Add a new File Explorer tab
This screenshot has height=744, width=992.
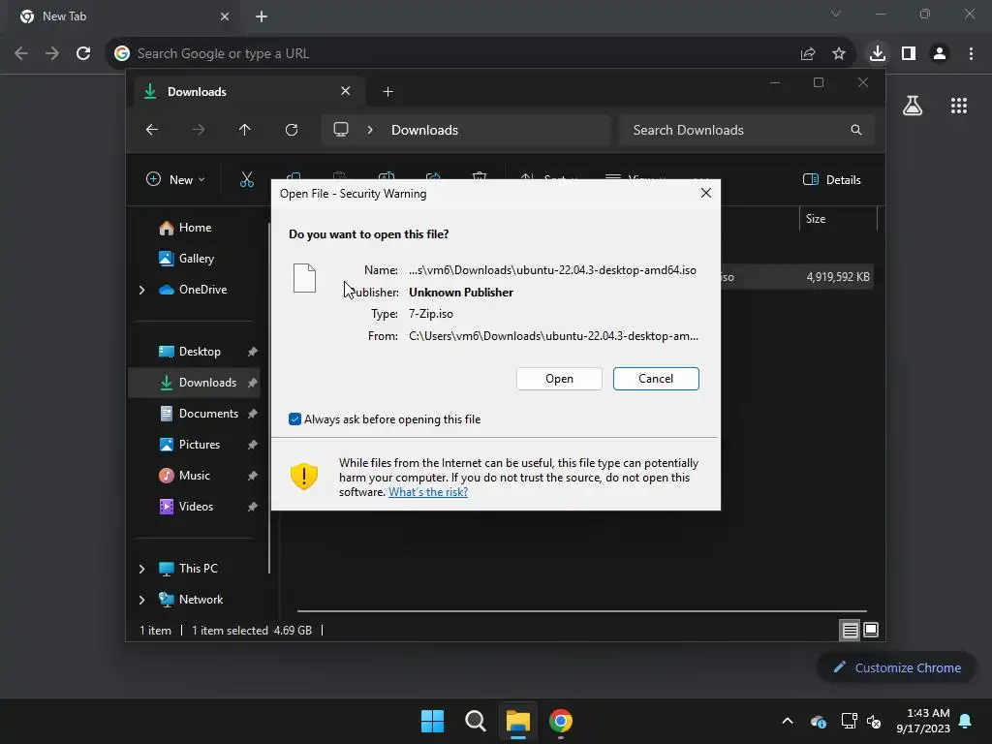[x=387, y=92]
